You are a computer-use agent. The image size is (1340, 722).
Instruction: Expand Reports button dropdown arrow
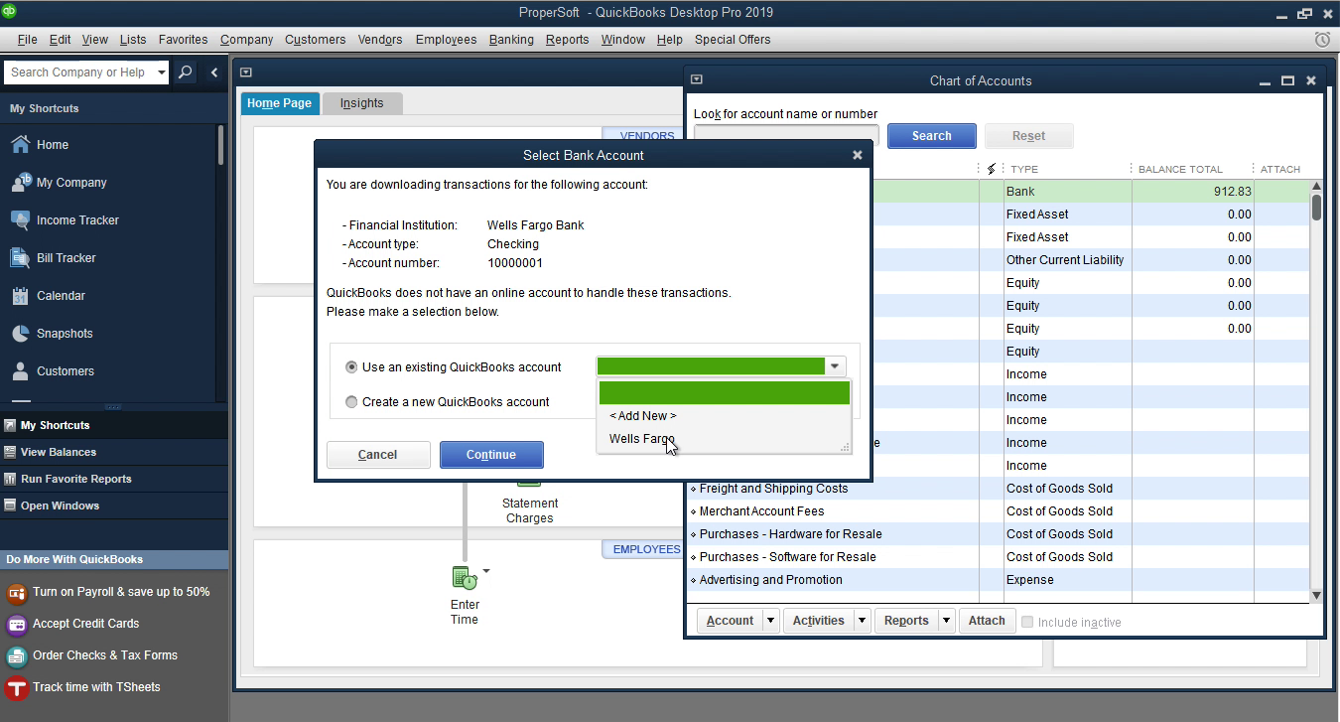tap(947, 621)
